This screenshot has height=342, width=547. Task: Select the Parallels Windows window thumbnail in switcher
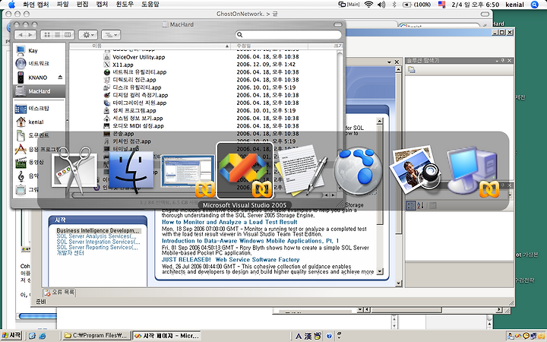[188, 174]
